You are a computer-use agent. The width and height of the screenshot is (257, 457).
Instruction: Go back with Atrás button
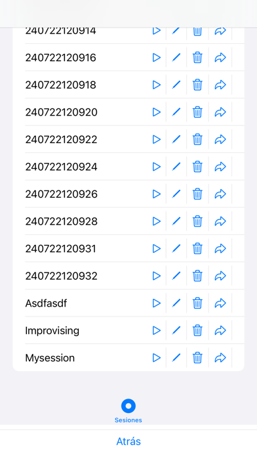[x=128, y=441]
